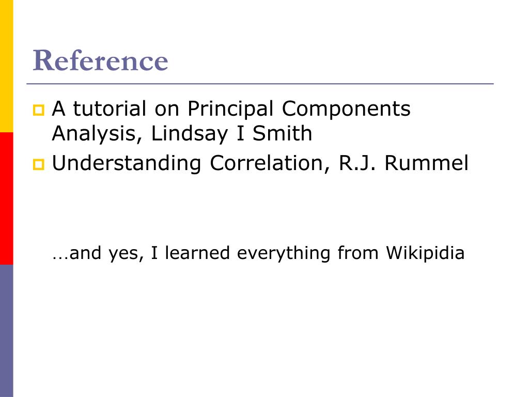The image size is (529, 397).
Task: Click the purple segment of the sidebar stripe
Action: click(6, 331)
